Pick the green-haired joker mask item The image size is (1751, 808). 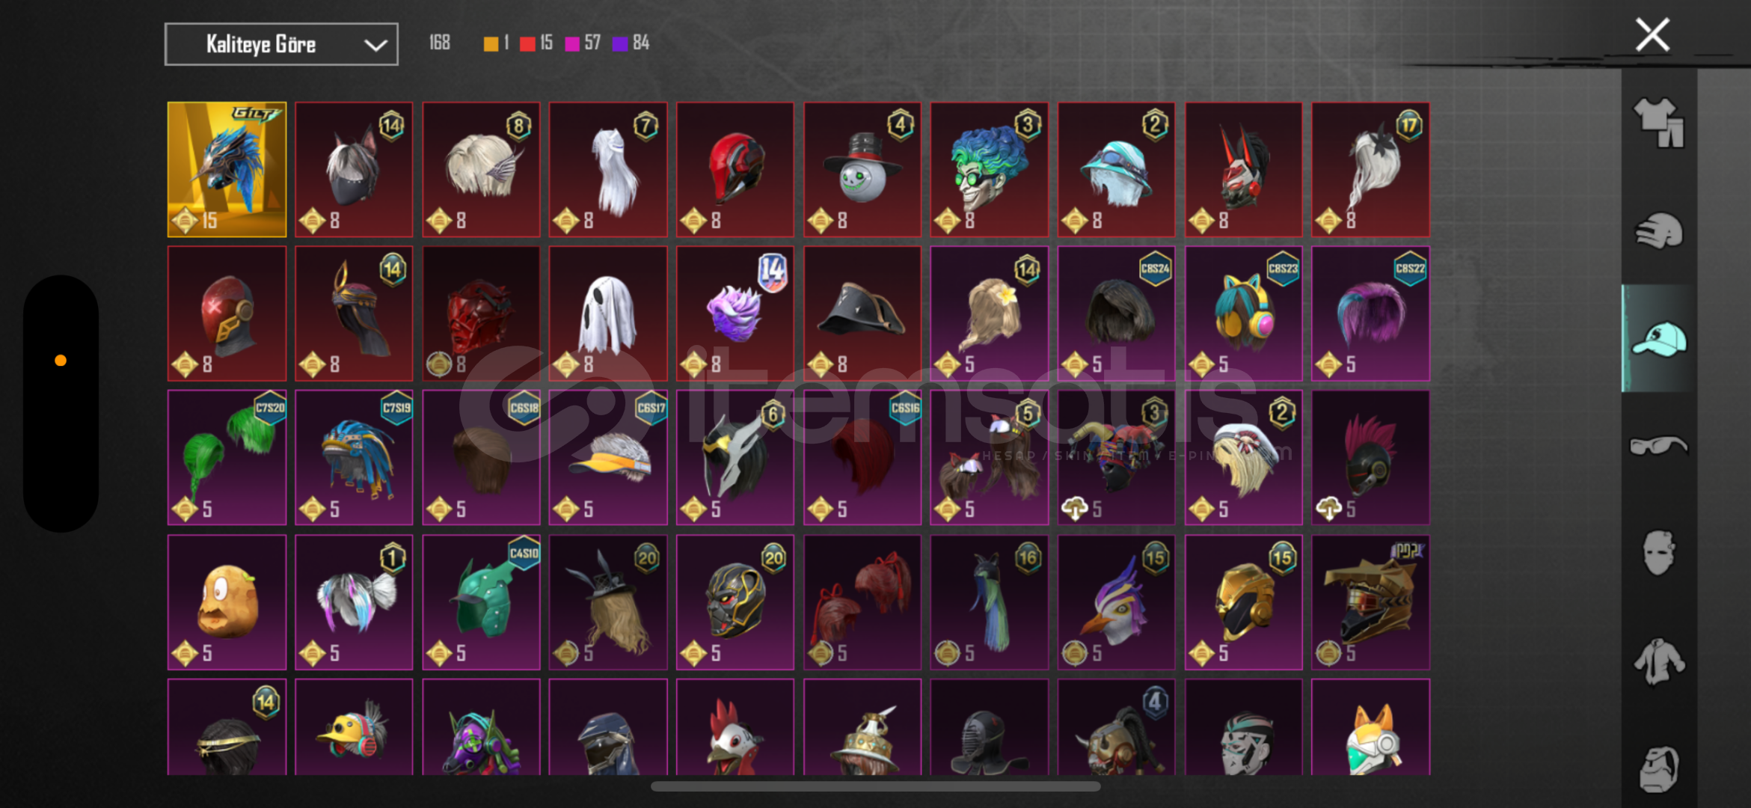(990, 170)
